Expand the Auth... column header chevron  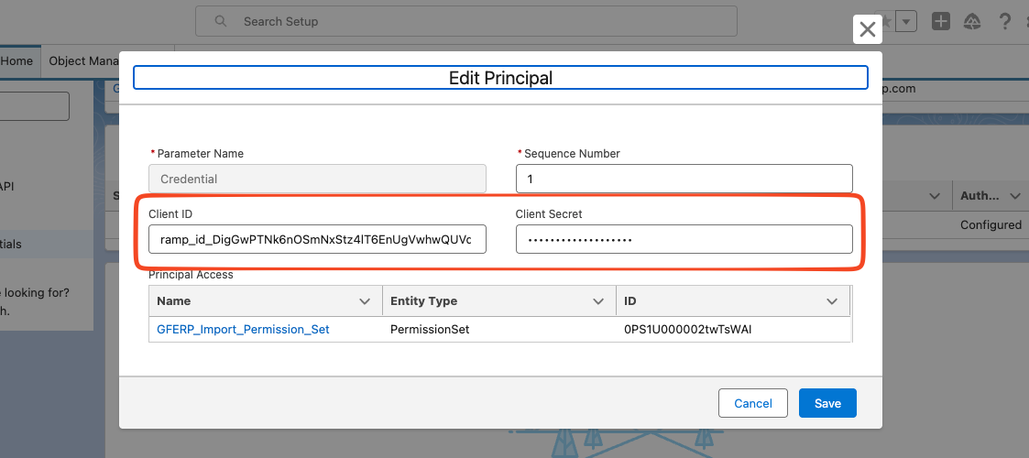(x=1015, y=195)
